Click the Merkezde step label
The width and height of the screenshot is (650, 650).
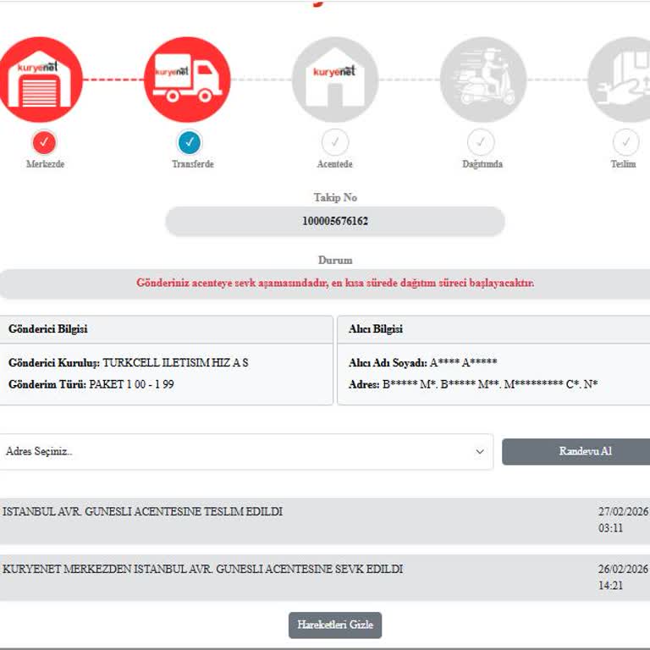click(45, 163)
